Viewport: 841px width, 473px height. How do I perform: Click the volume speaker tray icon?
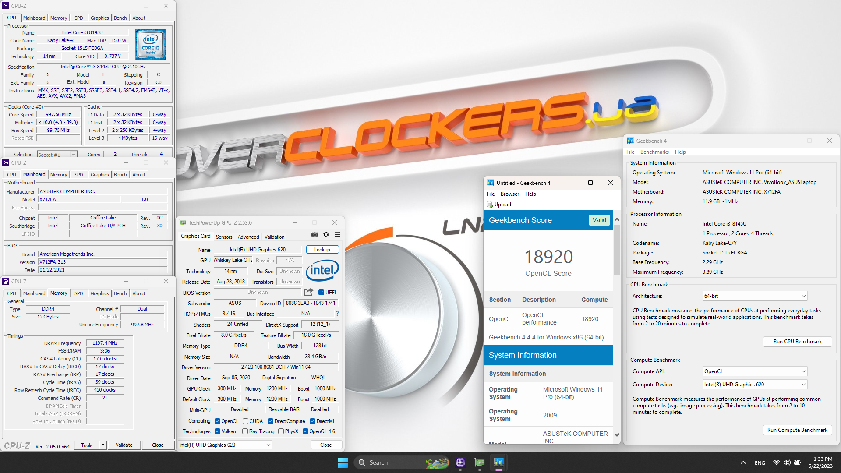[x=787, y=462]
